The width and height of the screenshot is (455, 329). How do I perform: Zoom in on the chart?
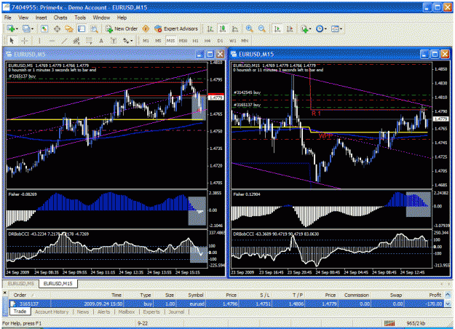tap(249, 28)
